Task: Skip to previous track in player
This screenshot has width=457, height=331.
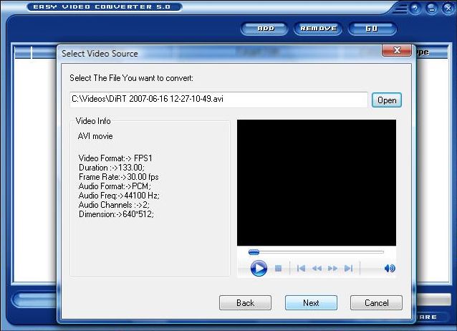Action: coord(301,269)
